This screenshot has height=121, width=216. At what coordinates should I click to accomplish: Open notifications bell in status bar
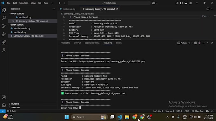point(212,111)
